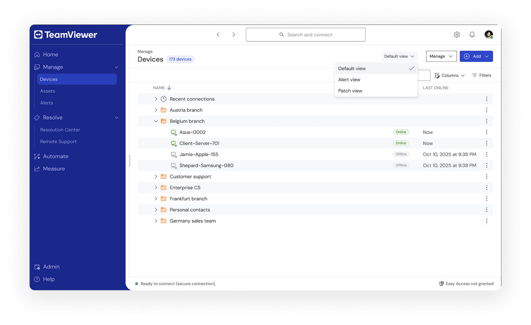The image size is (531, 325).
Task: Open the Automate section
Action: click(51, 156)
